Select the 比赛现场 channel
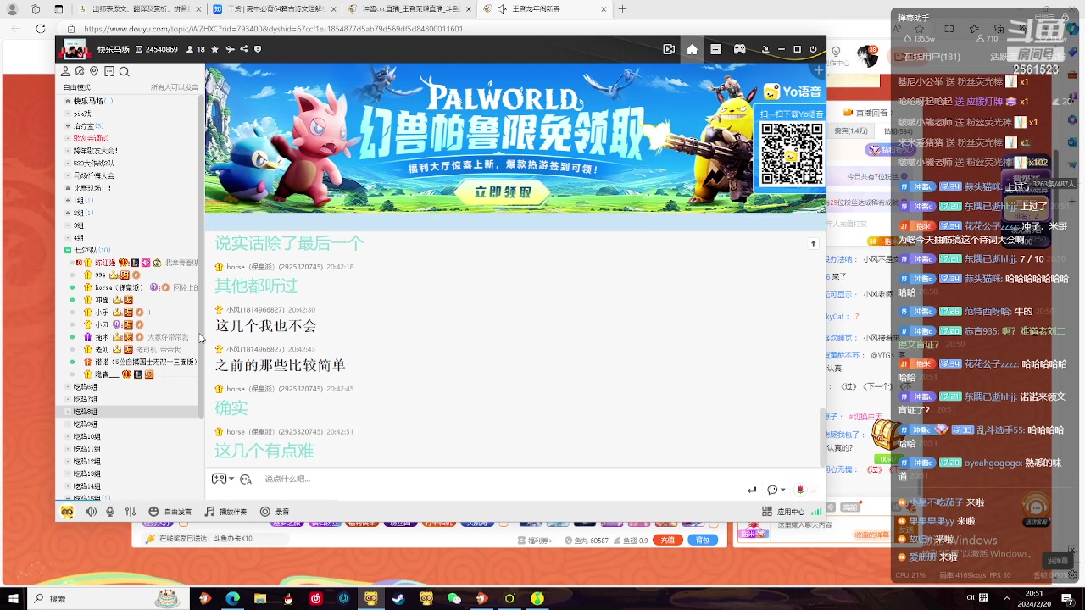 point(92,188)
